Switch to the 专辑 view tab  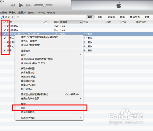(x=100, y=17)
